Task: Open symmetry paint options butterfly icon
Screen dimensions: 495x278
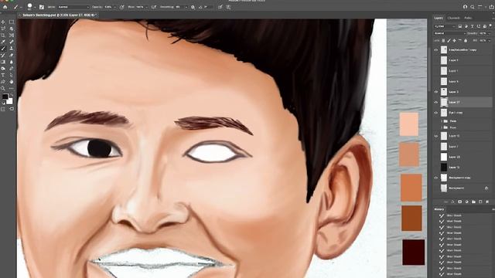Action: (x=228, y=7)
